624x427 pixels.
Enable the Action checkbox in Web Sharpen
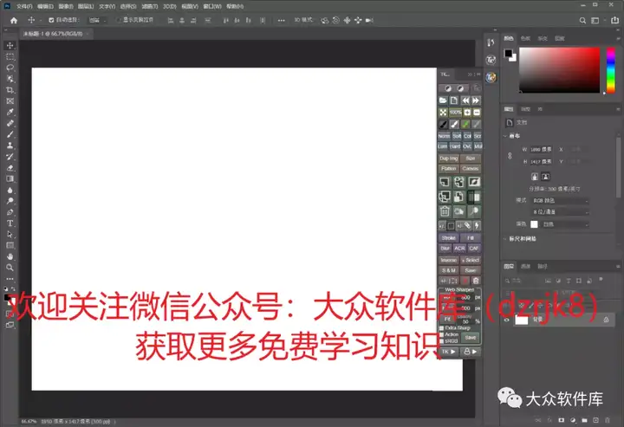tap(441, 335)
